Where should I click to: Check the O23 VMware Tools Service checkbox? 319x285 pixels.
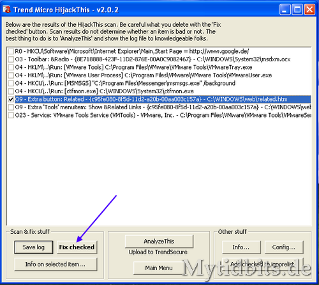pyautogui.click(x=11, y=115)
